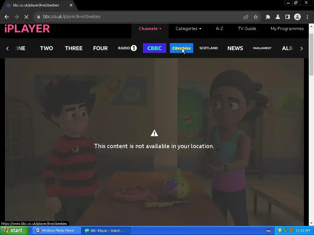Click the Chrome labs flask icon
This screenshot has width=314, height=235.
click(x=278, y=17)
